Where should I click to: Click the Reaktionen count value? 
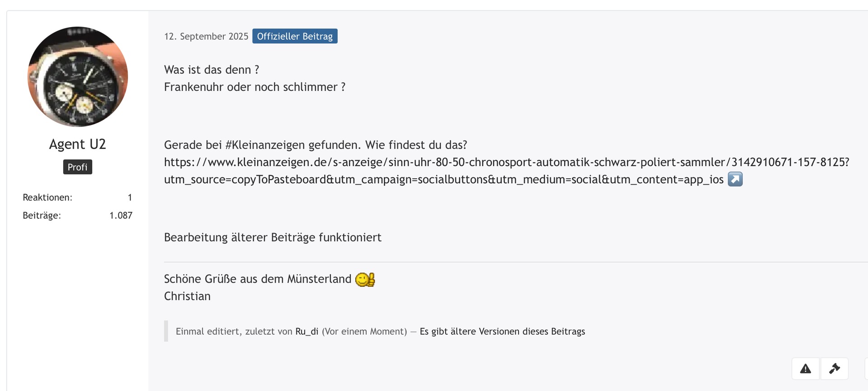click(130, 197)
